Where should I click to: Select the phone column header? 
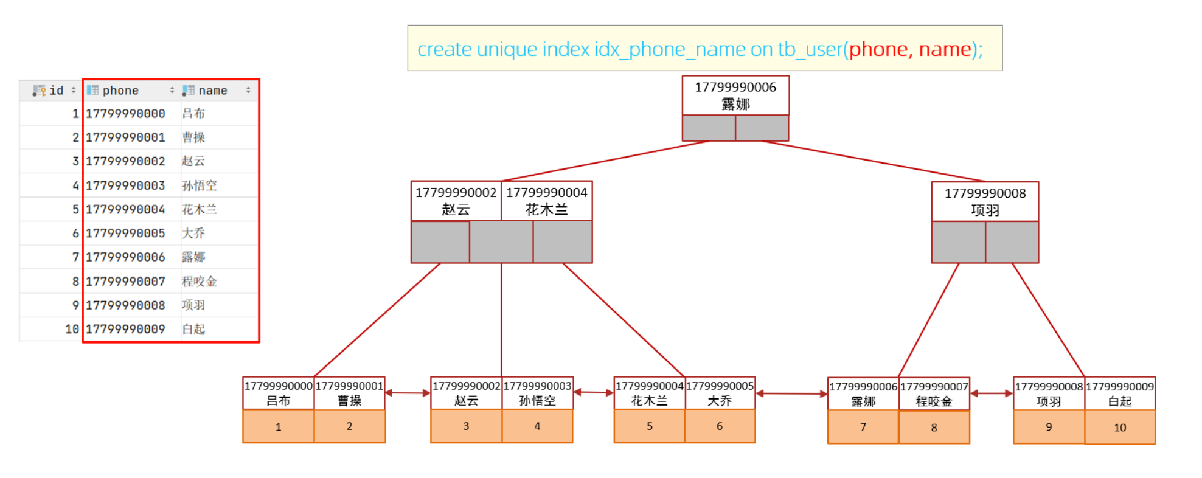131,90
